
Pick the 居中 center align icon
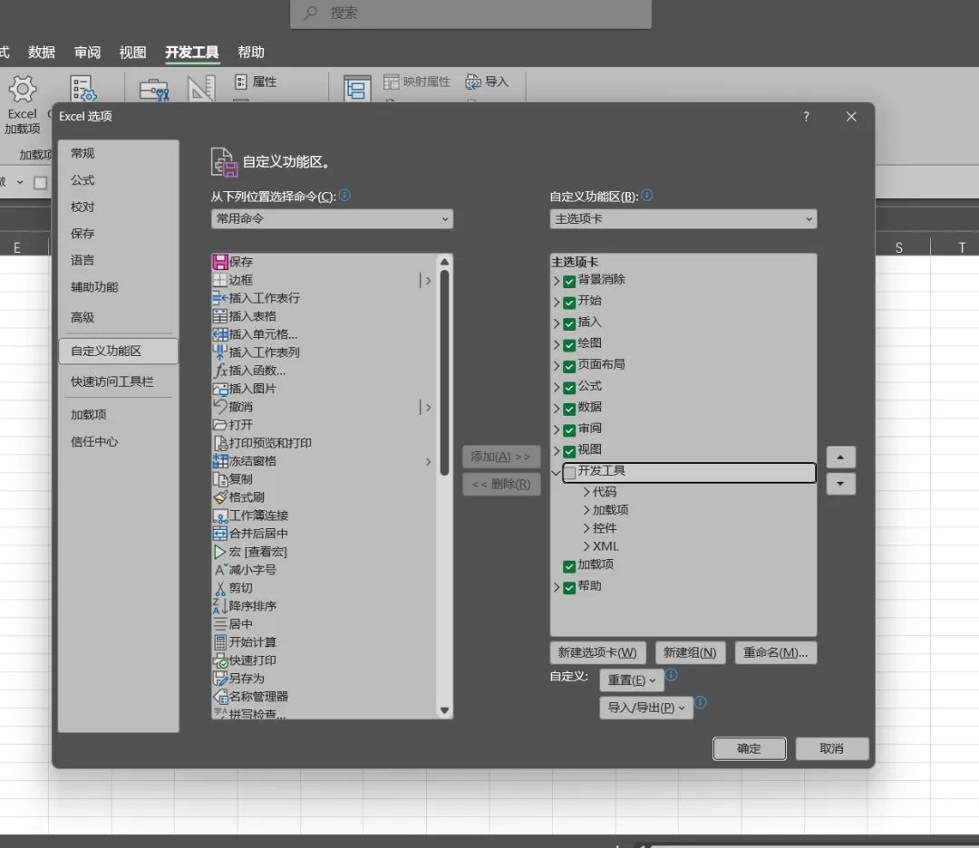pos(220,624)
